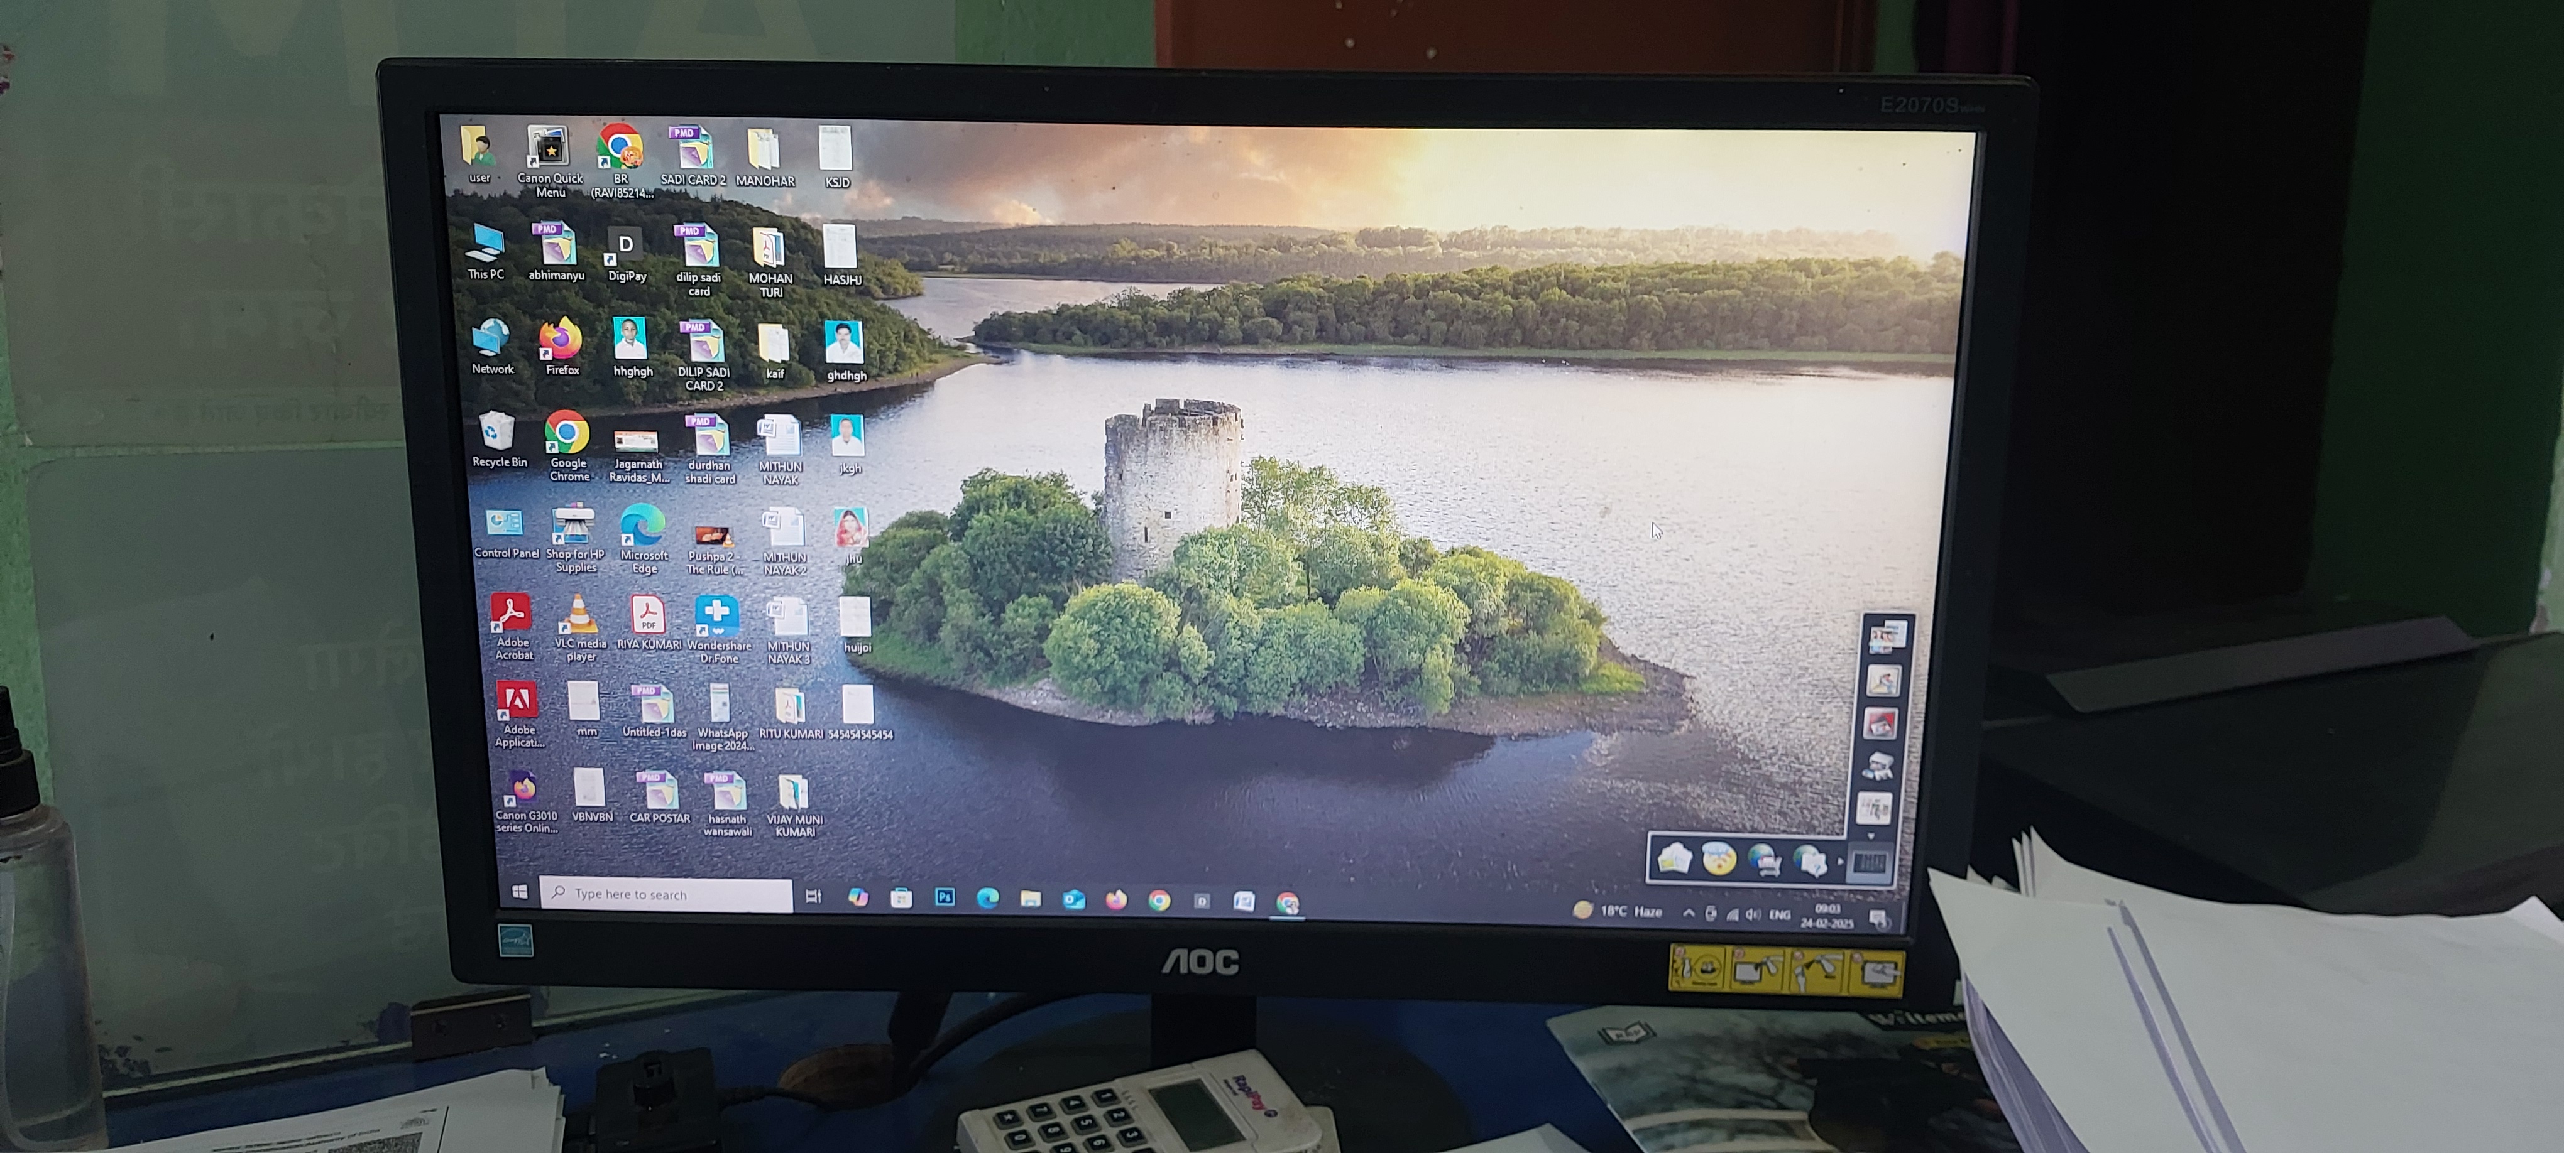Open the Canon Quick Menu desktop shortcut
Viewport: 2564px width, 1153px height.
coord(549,161)
